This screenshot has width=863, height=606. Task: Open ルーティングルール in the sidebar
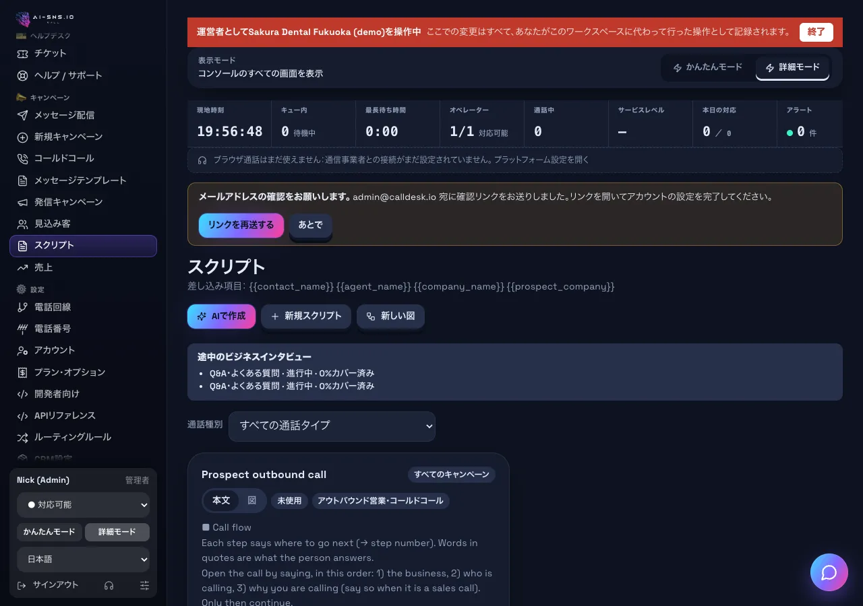[x=84, y=437]
